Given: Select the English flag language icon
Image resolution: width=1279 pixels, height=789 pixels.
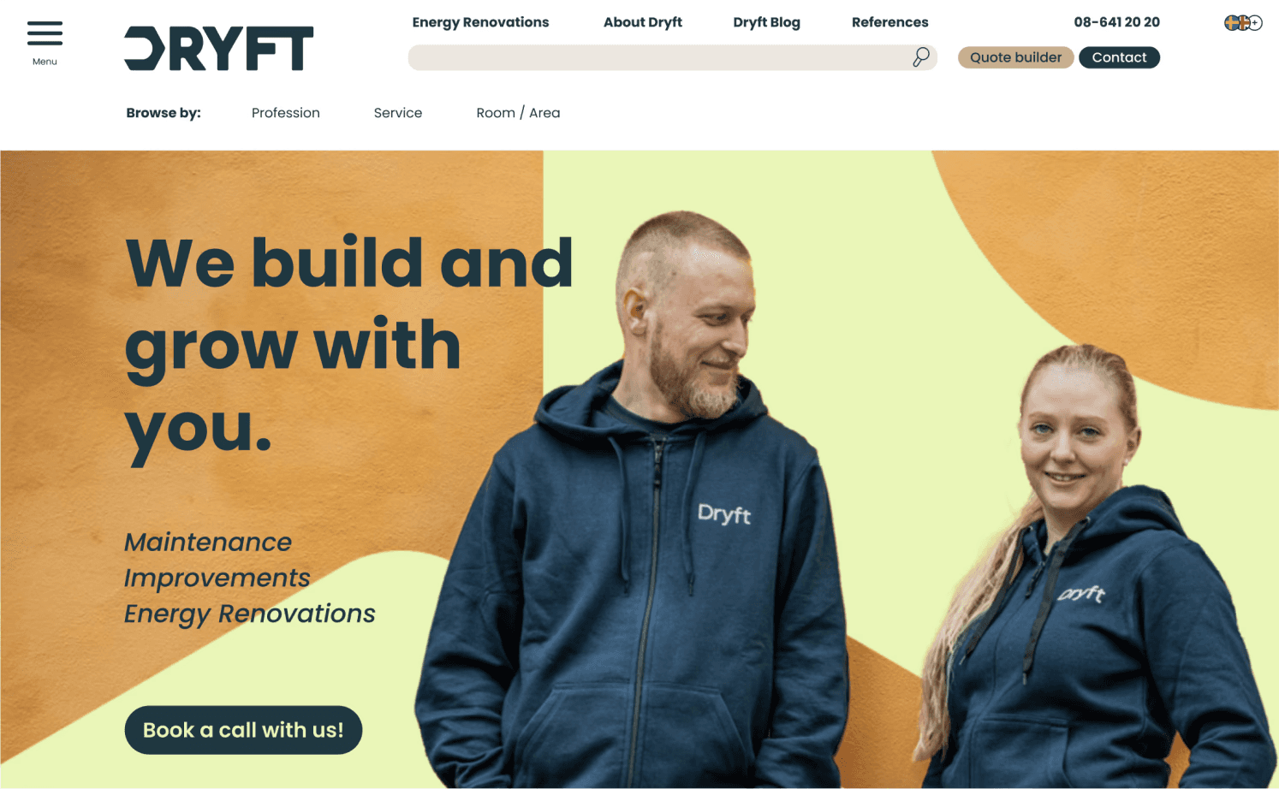Looking at the screenshot, I should pos(1243,23).
